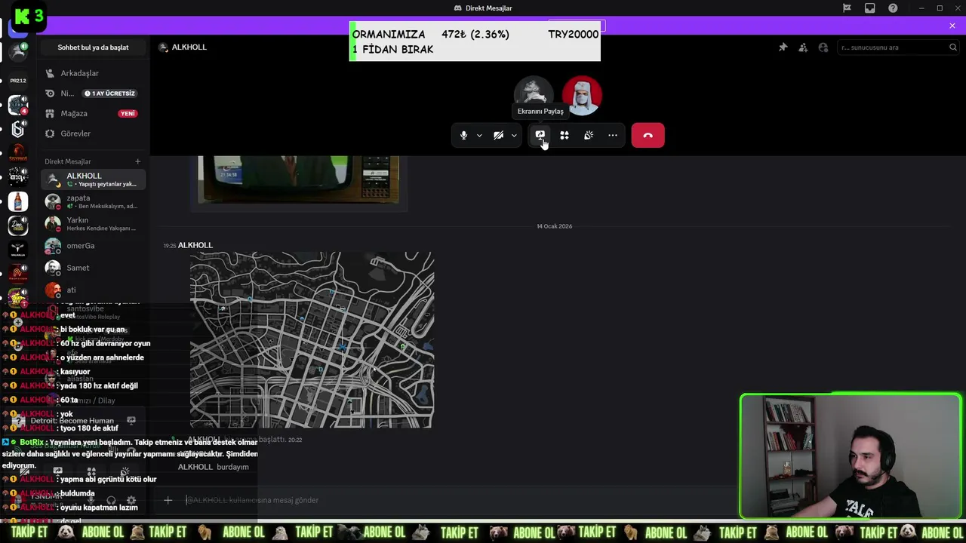Open Mağaza (Shop) page
The width and height of the screenshot is (966, 543).
point(94,113)
